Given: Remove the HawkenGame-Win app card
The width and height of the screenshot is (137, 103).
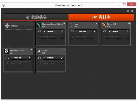Looking at the screenshot, I should point(64,23).
